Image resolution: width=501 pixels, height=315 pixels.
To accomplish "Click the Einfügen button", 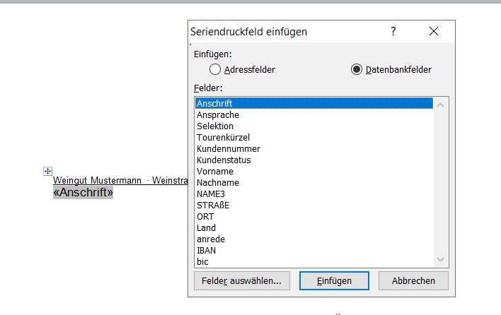I will pyautogui.click(x=334, y=280).
